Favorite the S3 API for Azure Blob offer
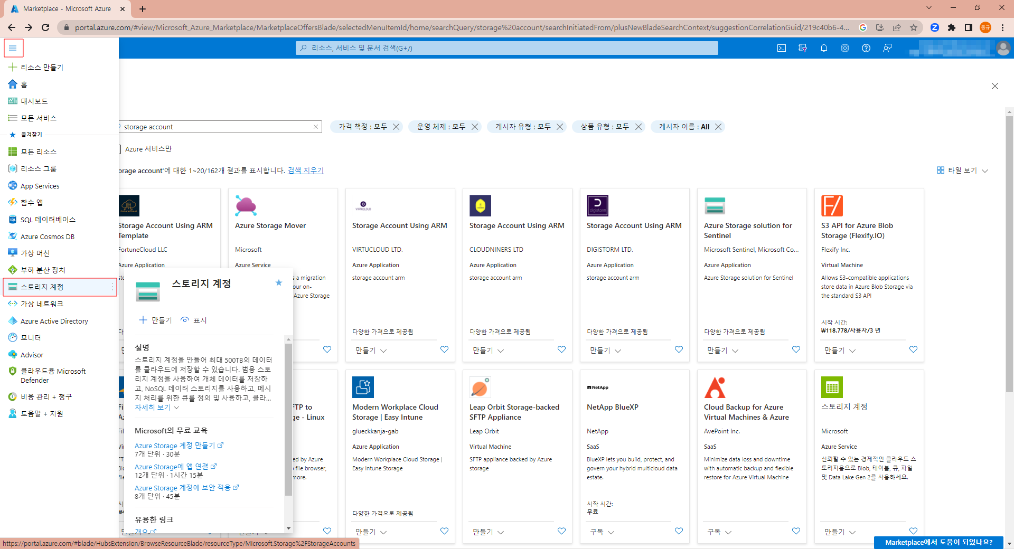The image size is (1014, 549). (x=913, y=349)
